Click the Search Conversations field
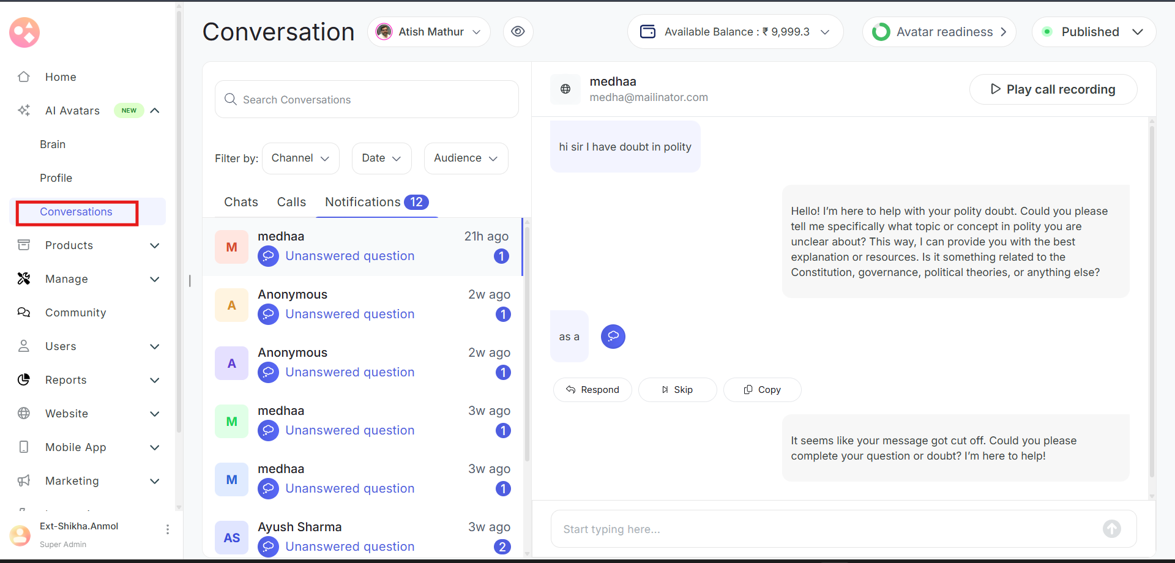The height and width of the screenshot is (563, 1175). pyautogui.click(x=367, y=100)
